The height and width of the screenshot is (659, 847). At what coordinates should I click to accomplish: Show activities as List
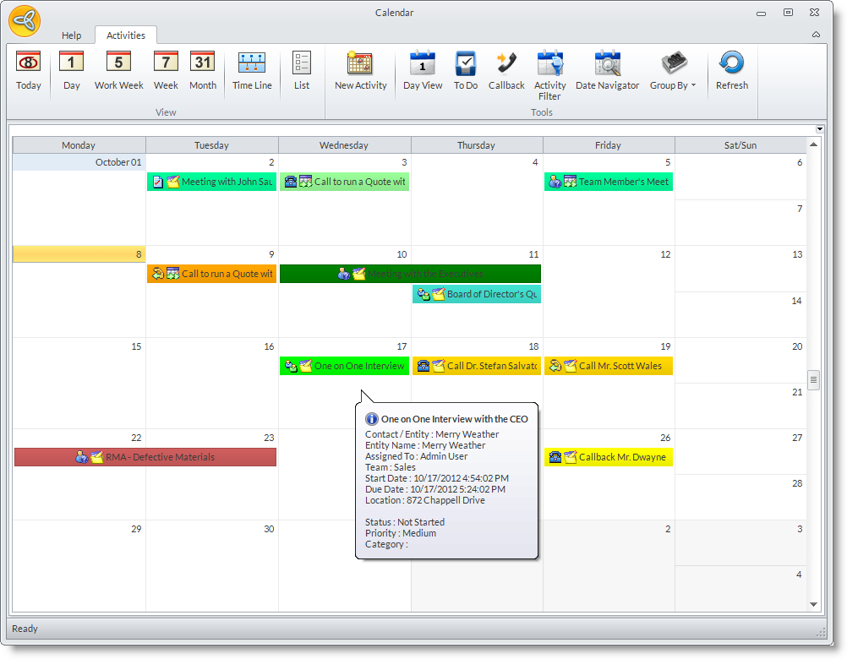tap(302, 71)
